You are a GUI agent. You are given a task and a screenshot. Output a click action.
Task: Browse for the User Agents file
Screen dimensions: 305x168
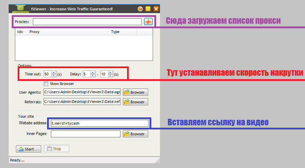135,92
